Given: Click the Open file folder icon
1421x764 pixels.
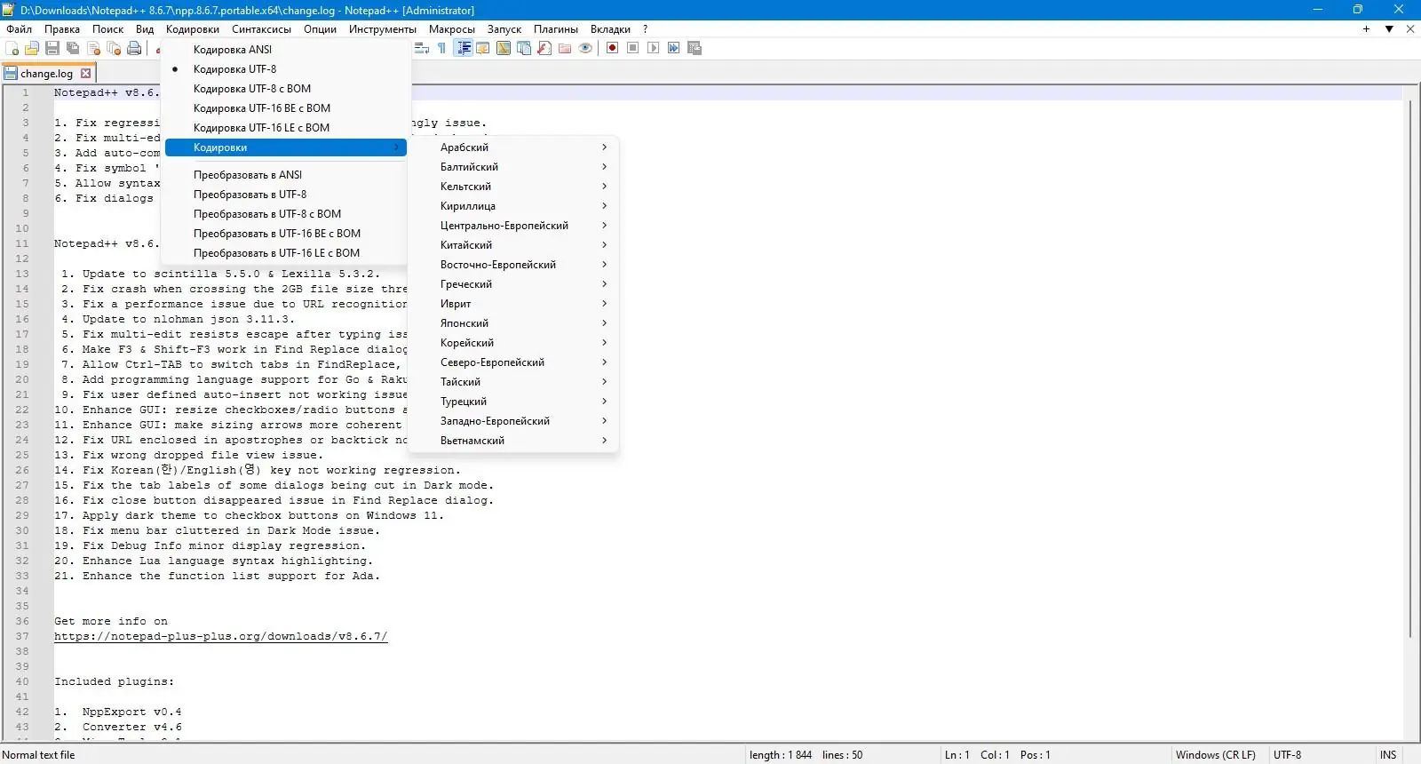Looking at the screenshot, I should [32, 48].
